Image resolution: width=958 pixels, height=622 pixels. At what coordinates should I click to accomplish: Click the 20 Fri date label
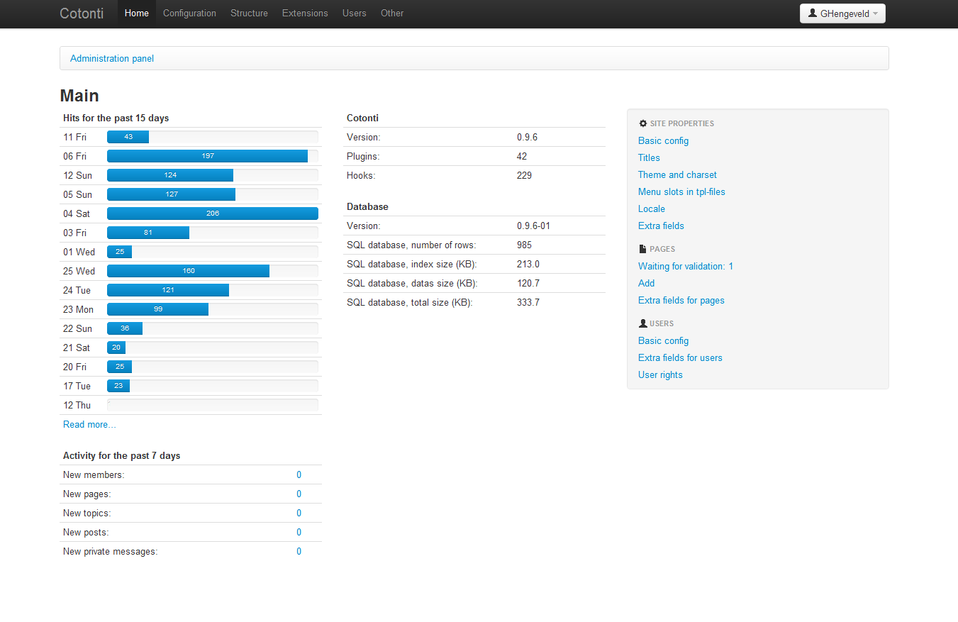pos(74,367)
